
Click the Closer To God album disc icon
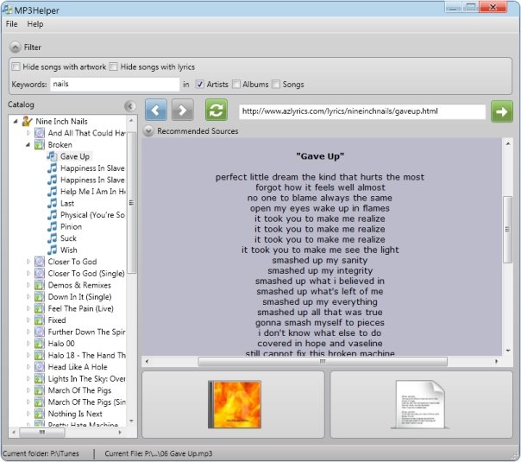click(x=39, y=262)
